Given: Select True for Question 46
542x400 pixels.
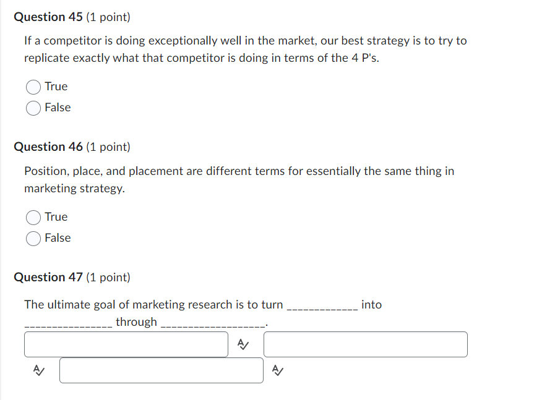Looking at the screenshot, I should click(x=33, y=217).
